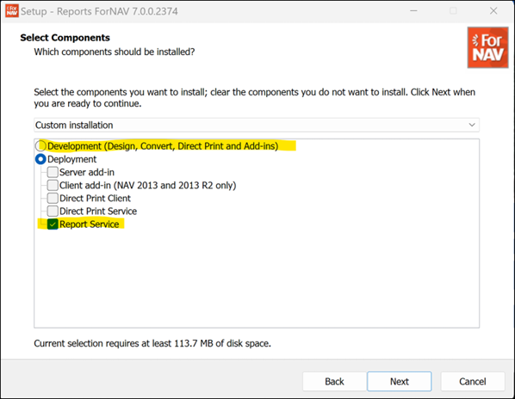Click the 'Setup - Reports ForNAV' window title
The height and width of the screenshot is (399, 515).
pyautogui.click(x=99, y=11)
